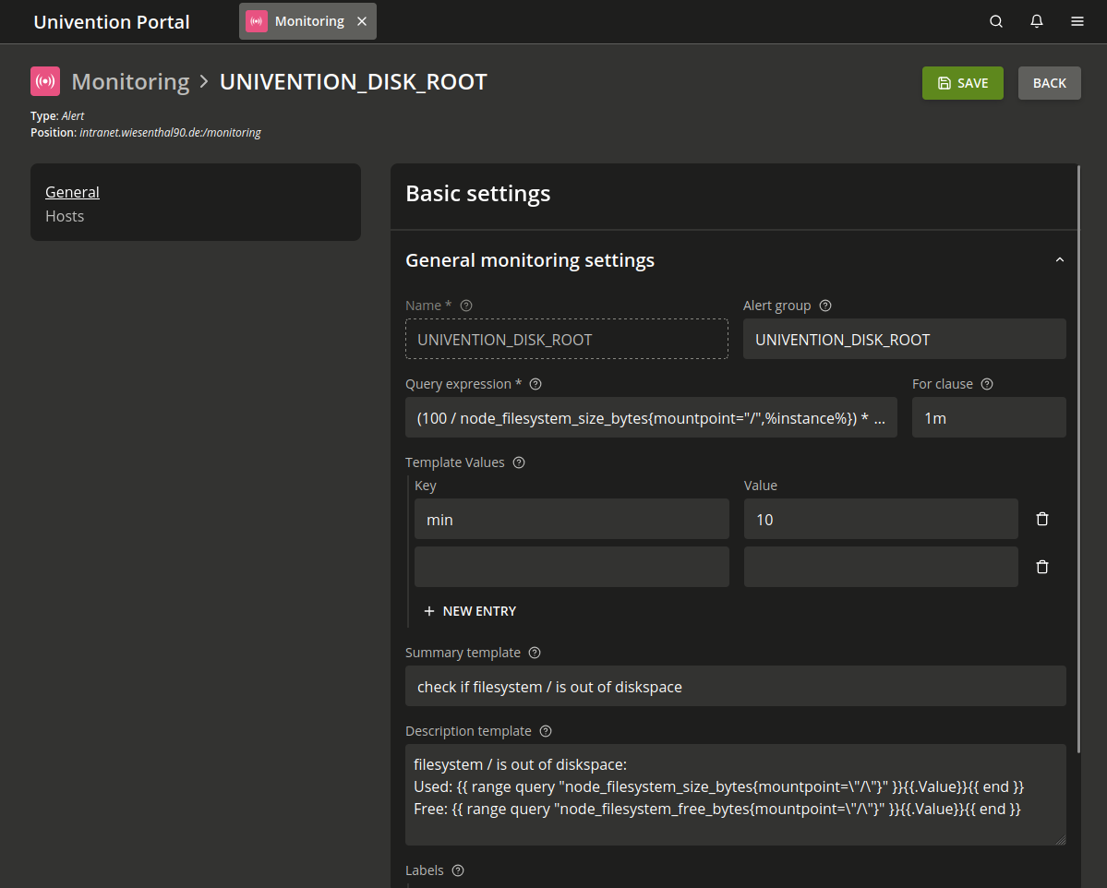The height and width of the screenshot is (888, 1107).
Task: Show help for Description template
Action: click(546, 731)
